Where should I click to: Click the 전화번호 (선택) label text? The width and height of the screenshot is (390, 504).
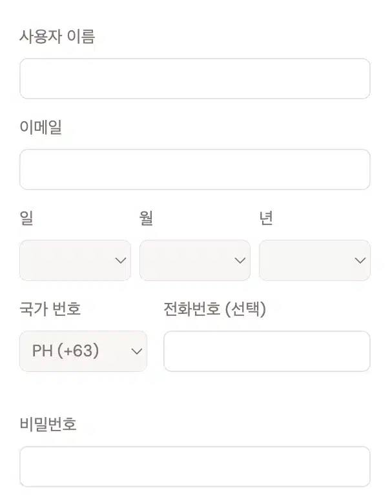point(215,309)
